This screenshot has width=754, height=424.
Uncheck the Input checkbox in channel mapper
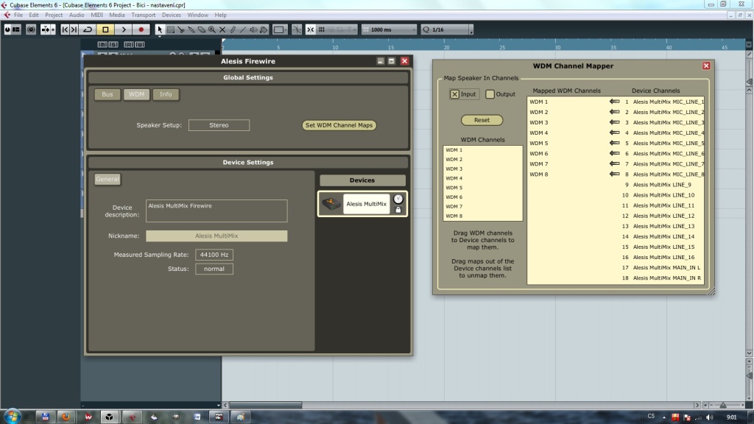coord(454,94)
